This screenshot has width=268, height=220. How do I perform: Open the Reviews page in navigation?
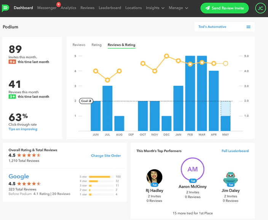click(x=87, y=8)
